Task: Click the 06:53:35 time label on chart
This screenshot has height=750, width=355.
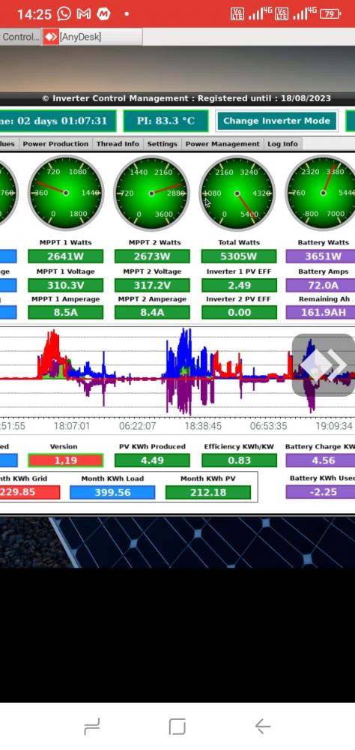Action: (269, 426)
